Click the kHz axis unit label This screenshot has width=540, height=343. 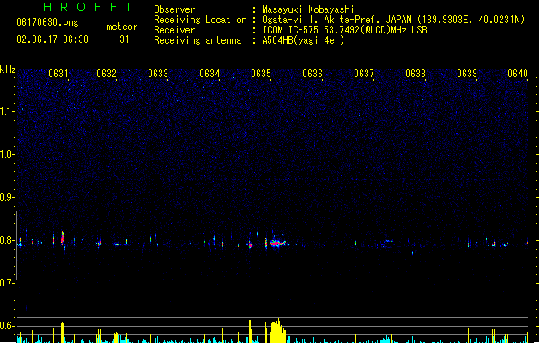[8, 69]
